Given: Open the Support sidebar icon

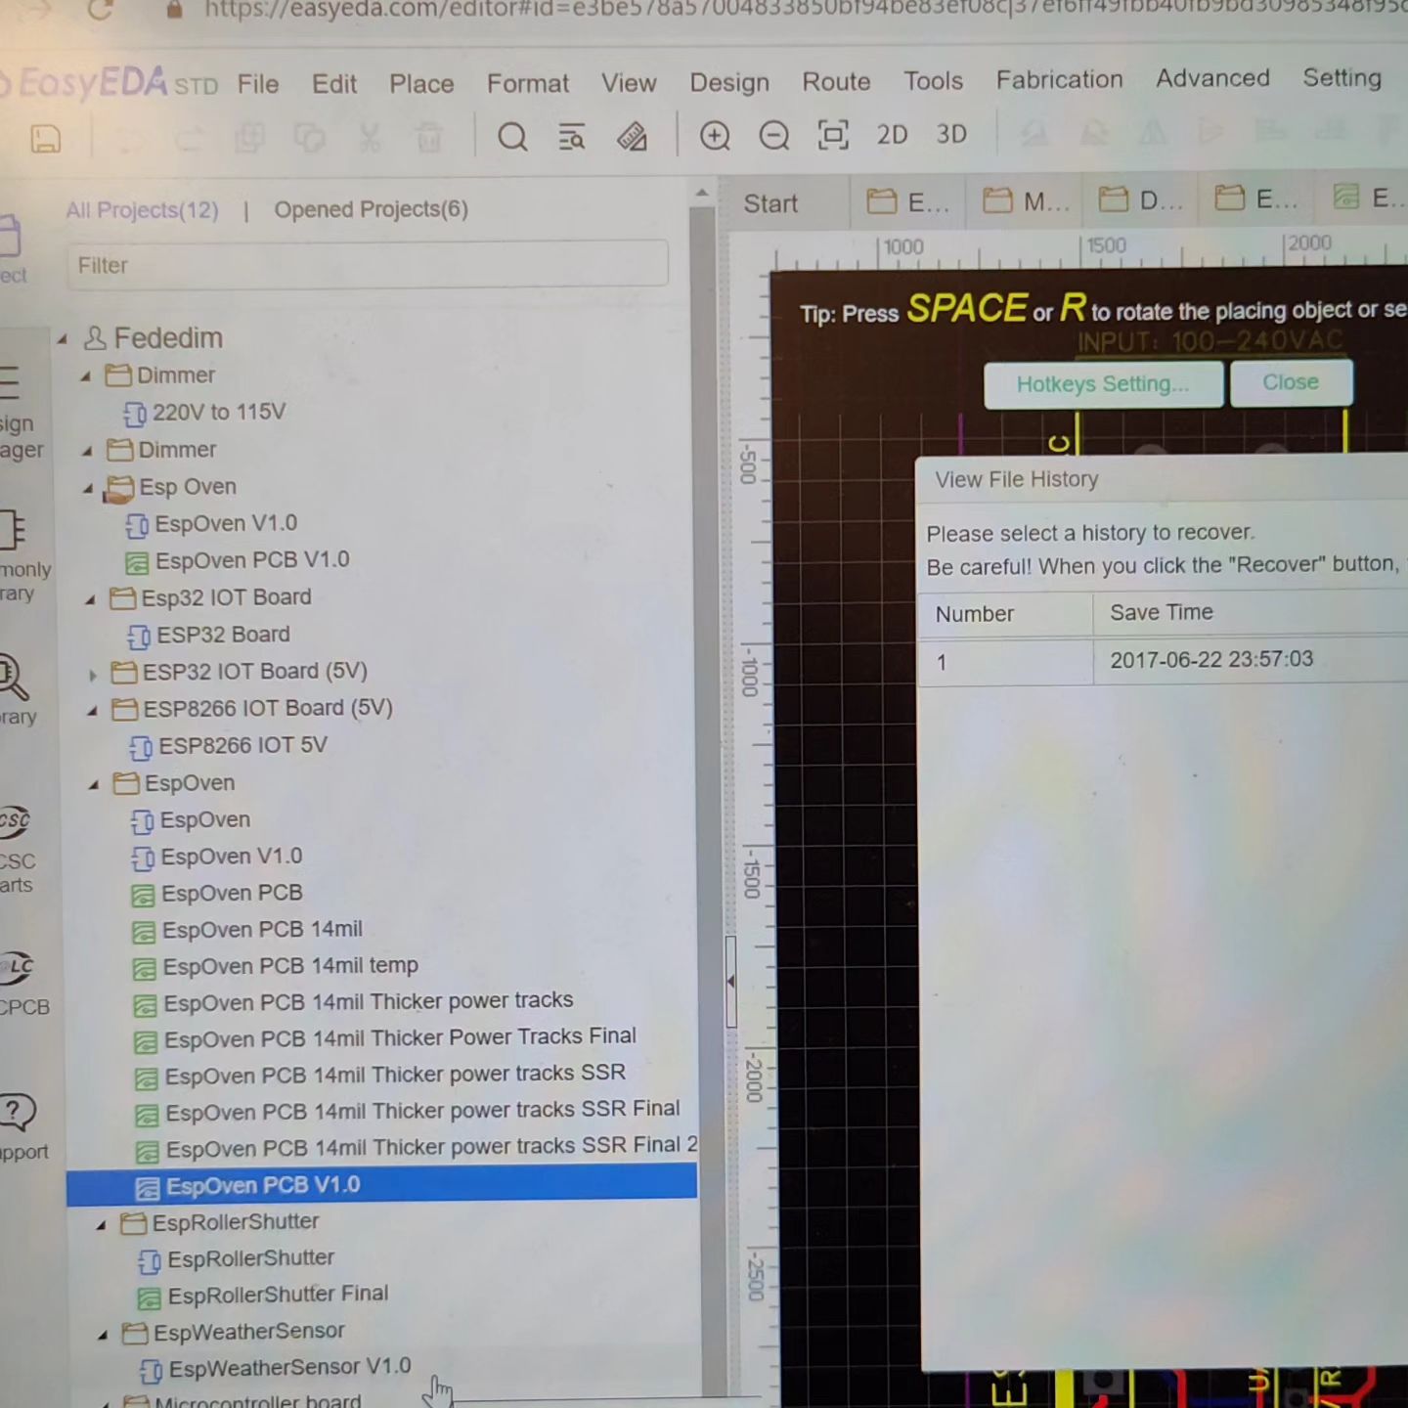Looking at the screenshot, I should pyautogui.click(x=20, y=1126).
